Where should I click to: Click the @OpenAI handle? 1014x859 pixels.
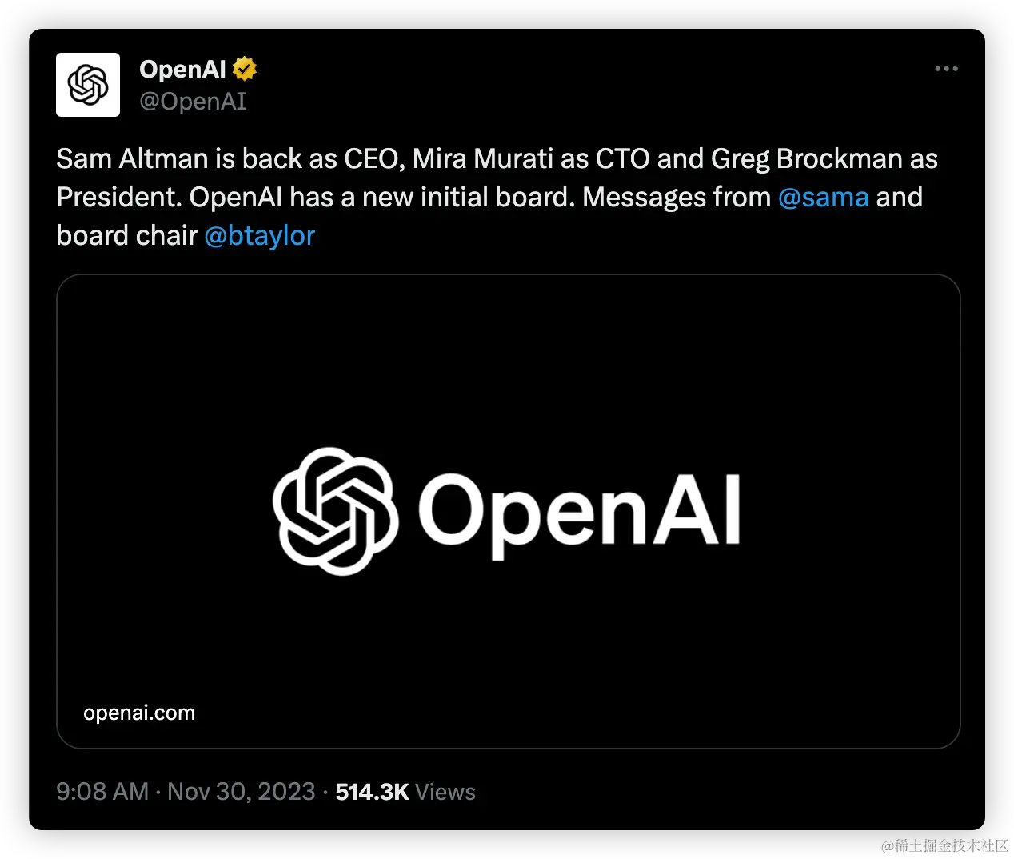point(194,101)
